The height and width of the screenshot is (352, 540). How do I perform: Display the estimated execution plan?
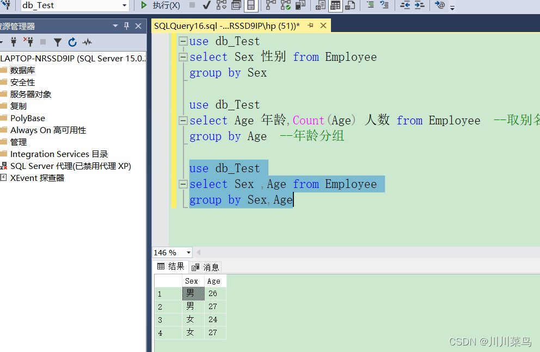click(x=222, y=5)
